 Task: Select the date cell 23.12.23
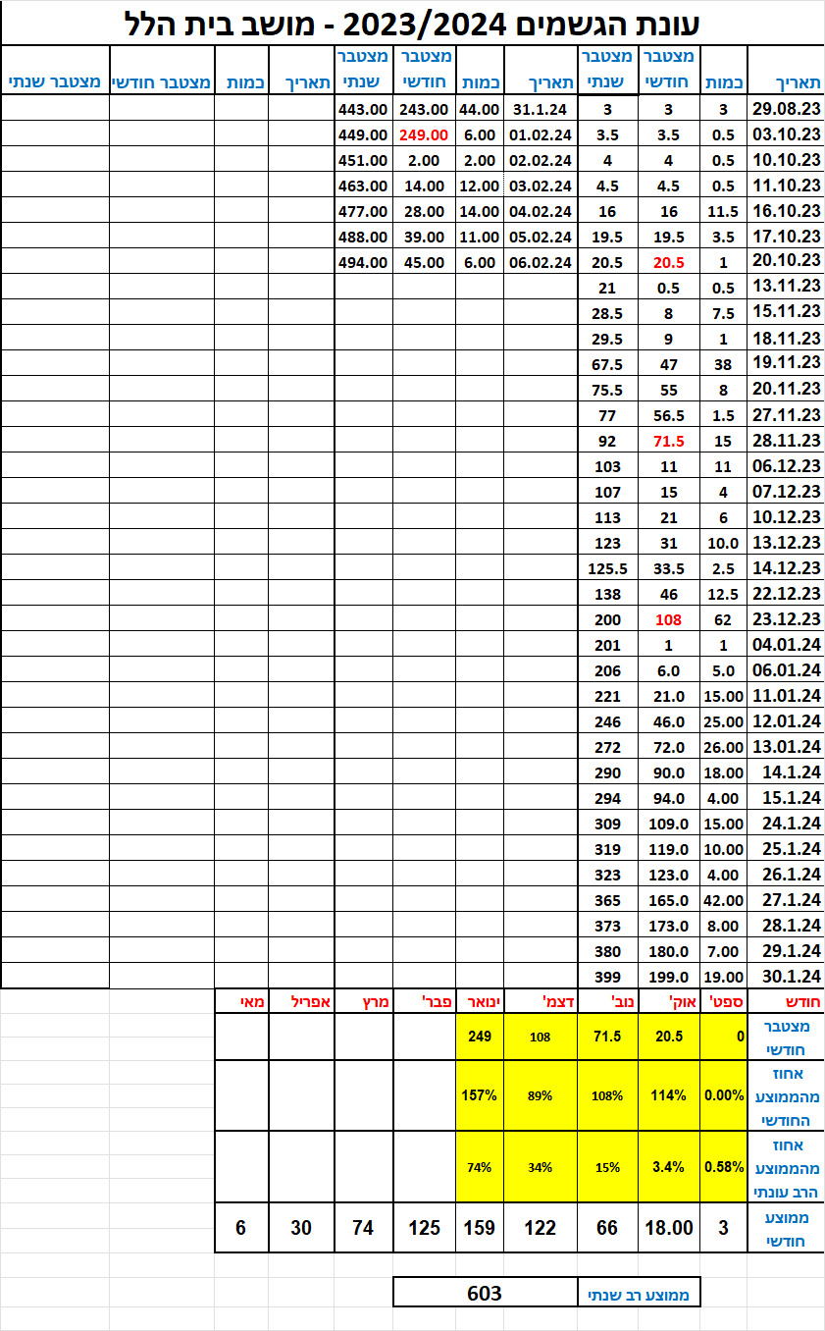(x=785, y=619)
